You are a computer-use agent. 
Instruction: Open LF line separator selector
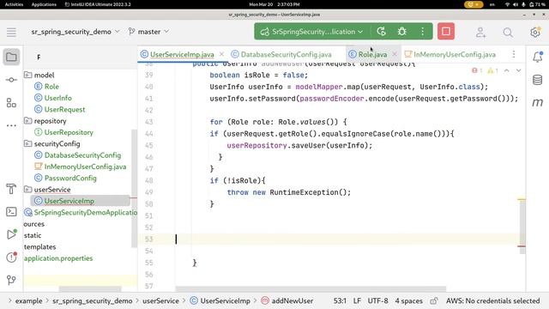click(x=357, y=300)
